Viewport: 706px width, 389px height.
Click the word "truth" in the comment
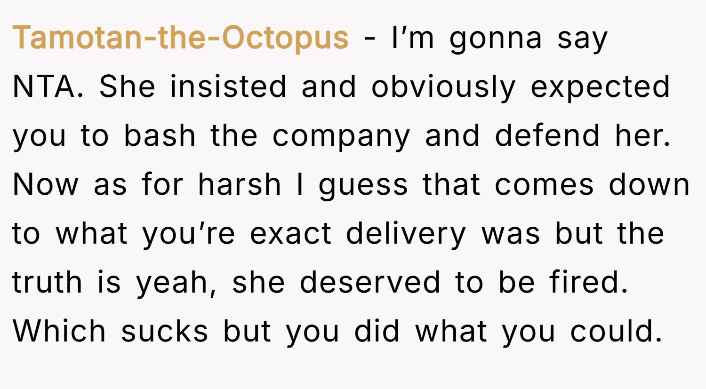47,282
